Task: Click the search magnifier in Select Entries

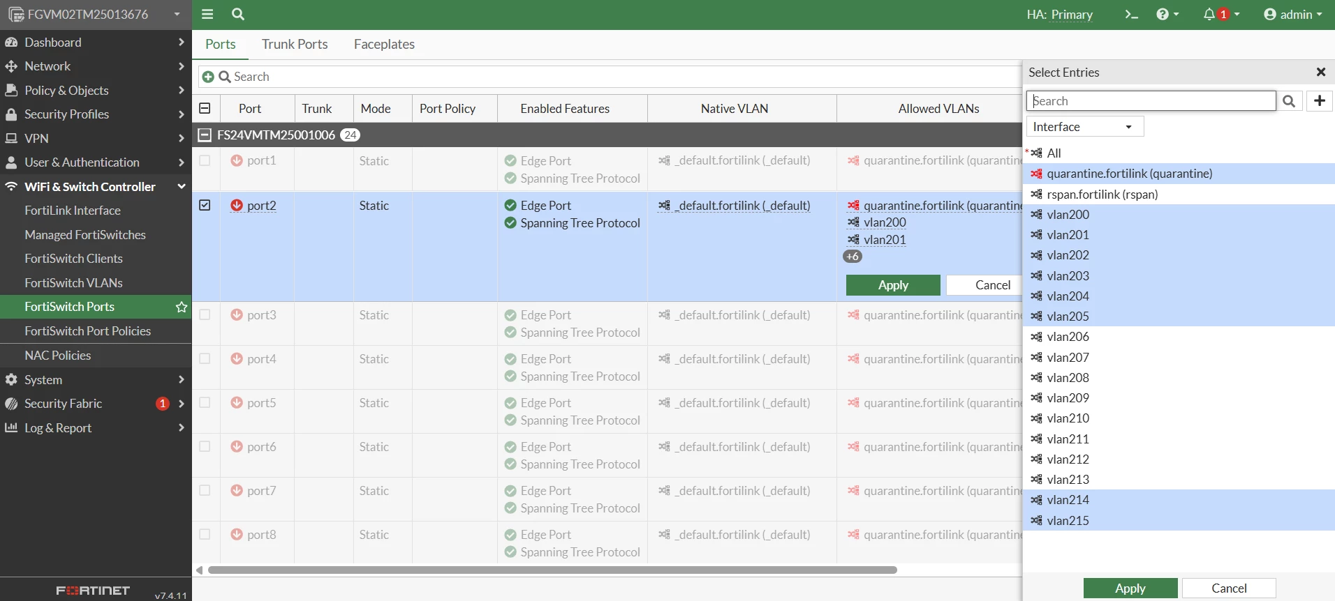Action: tap(1289, 101)
